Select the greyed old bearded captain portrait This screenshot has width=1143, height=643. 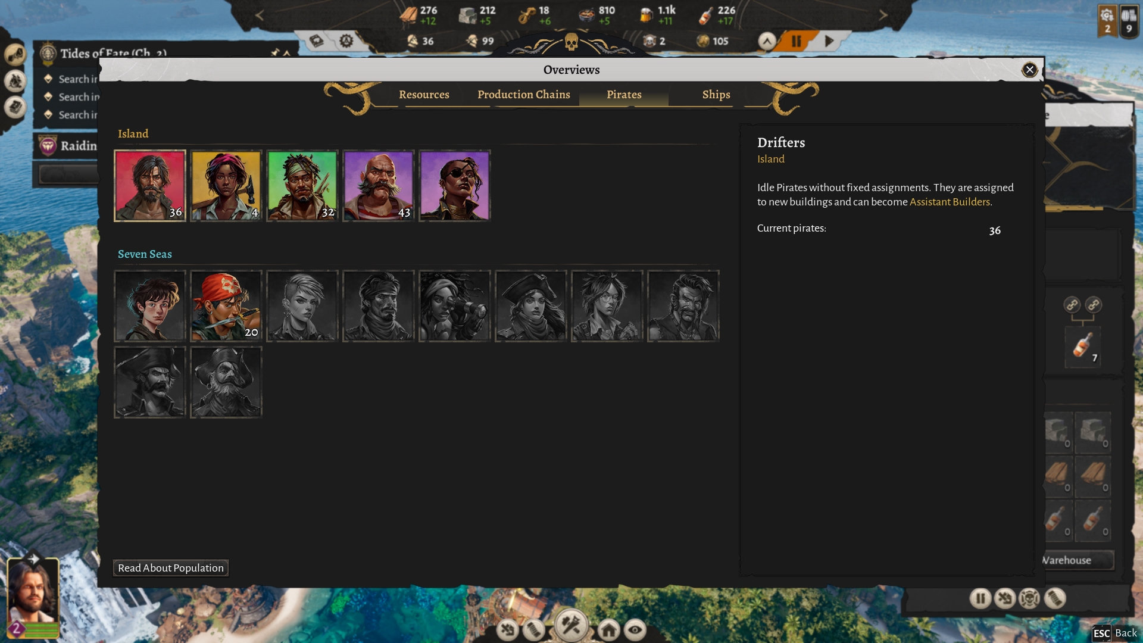pyautogui.click(x=226, y=382)
